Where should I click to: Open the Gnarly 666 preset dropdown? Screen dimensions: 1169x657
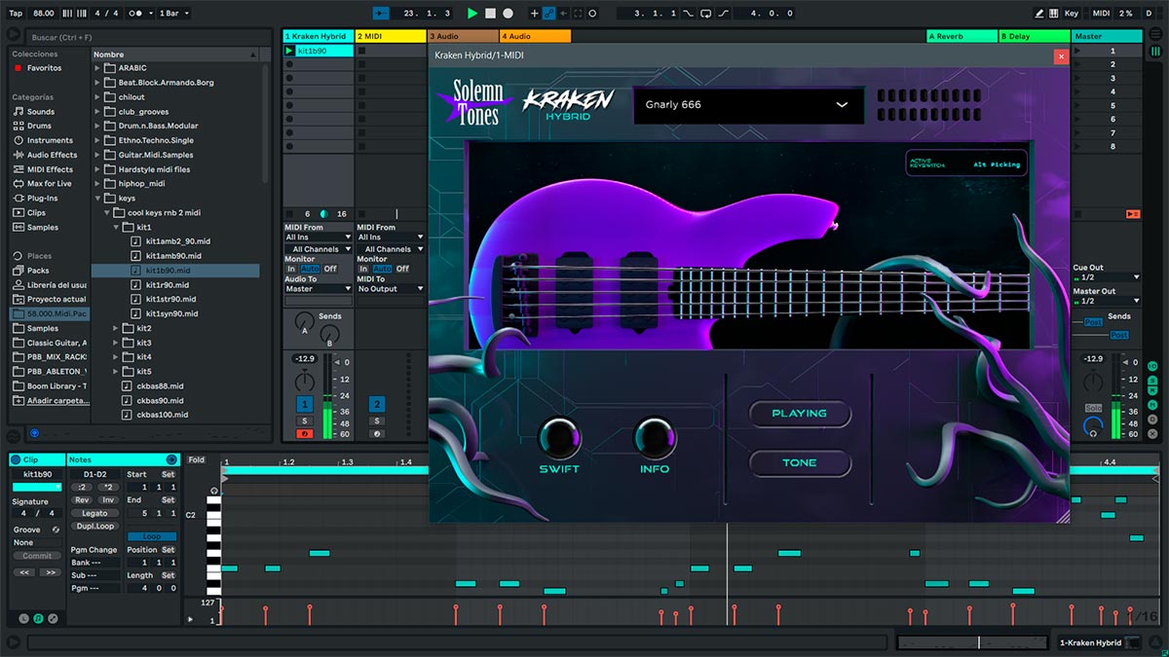pos(748,105)
